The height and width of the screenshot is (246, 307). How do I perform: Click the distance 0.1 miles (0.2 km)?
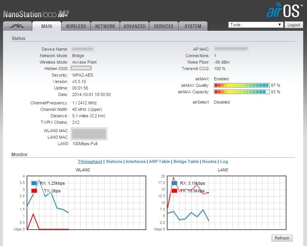[89, 116]
